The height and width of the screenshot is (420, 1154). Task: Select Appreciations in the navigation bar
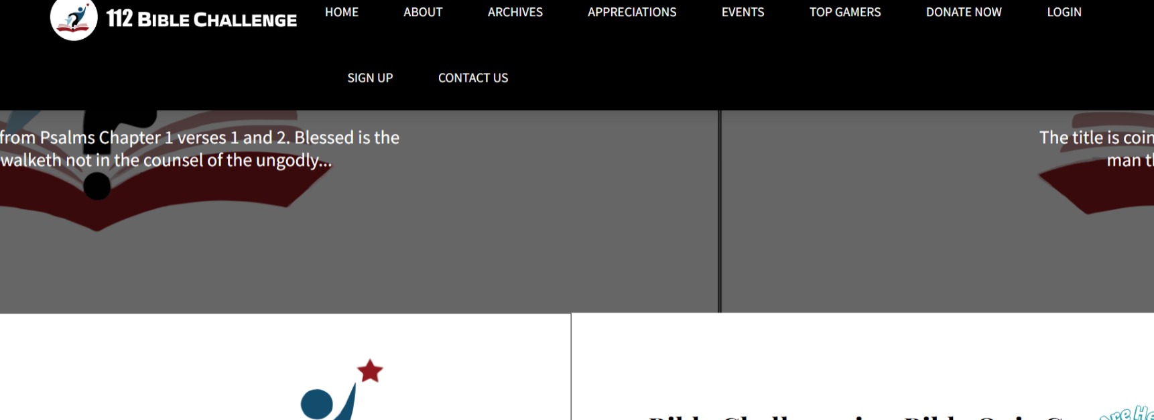coord(632,12)
